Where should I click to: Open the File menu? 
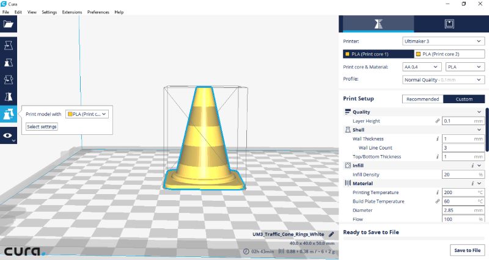pyautogui.click(x=6, y=12)
